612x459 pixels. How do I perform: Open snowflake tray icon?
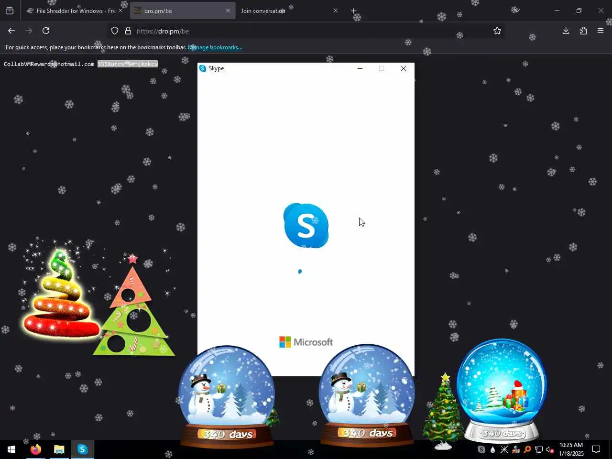(504, 449)
